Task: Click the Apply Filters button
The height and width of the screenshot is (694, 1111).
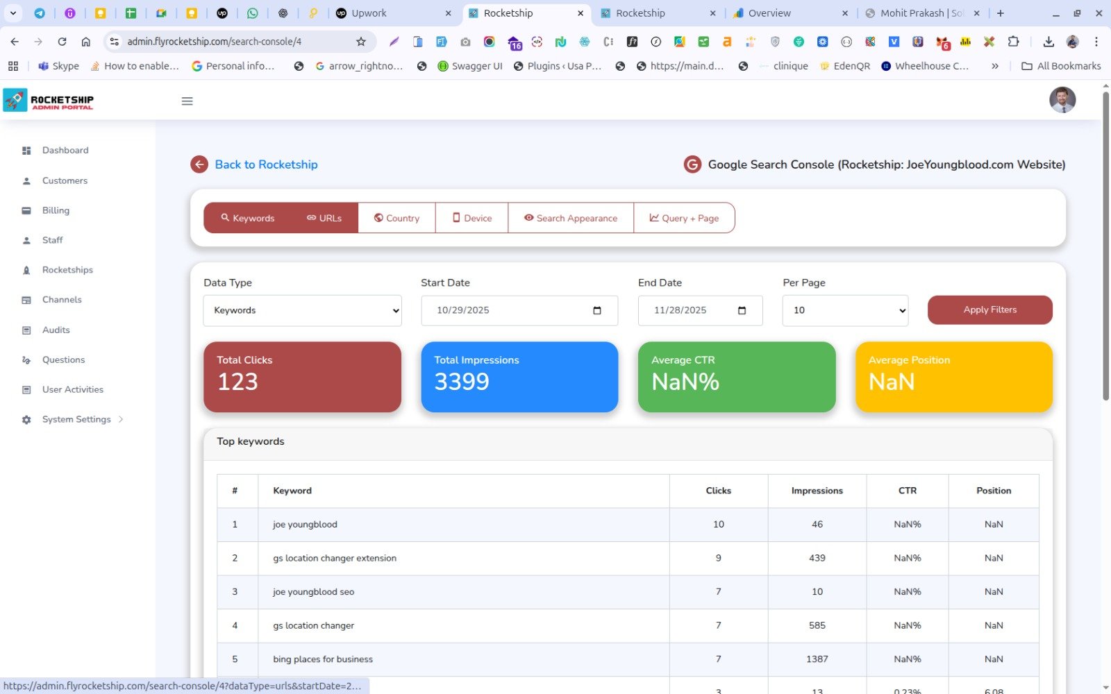Action: 989,310
